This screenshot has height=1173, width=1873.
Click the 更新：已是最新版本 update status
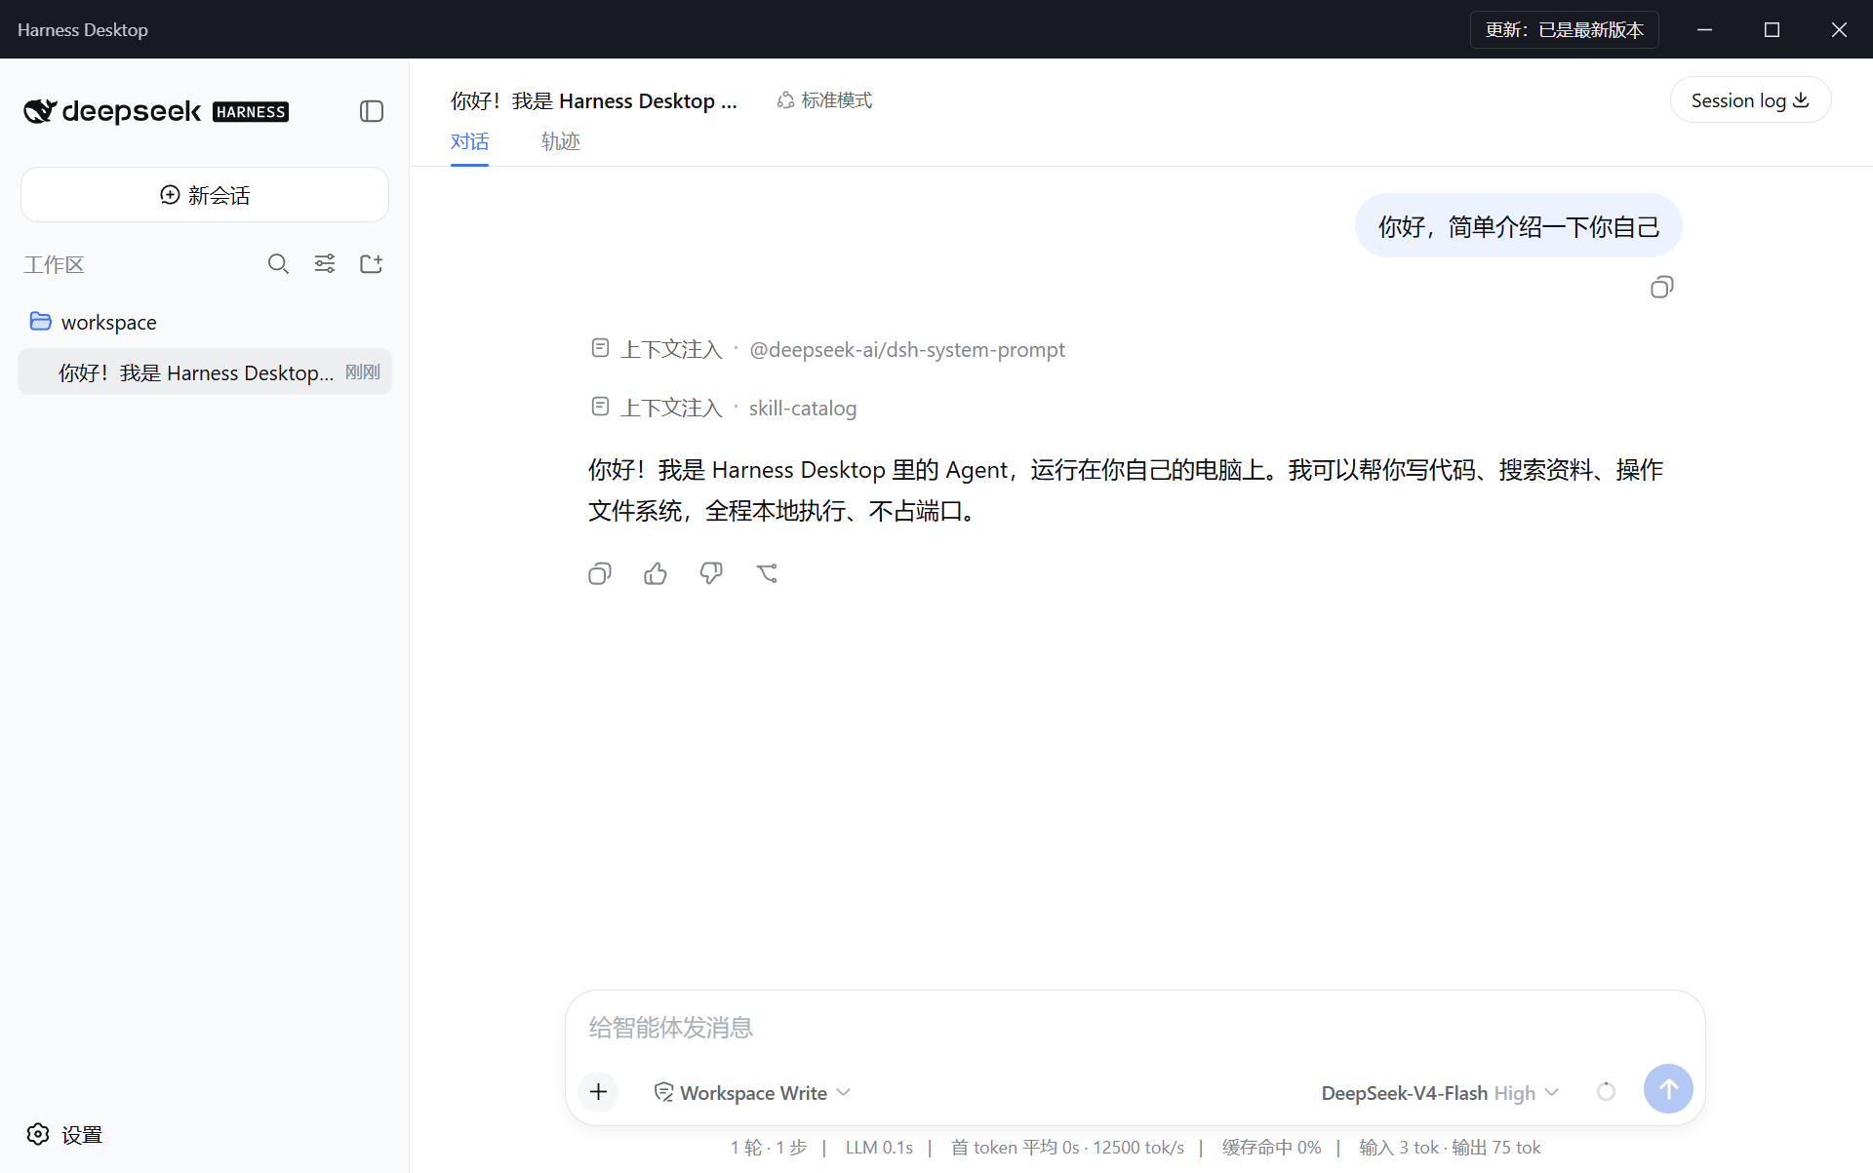1565,29
